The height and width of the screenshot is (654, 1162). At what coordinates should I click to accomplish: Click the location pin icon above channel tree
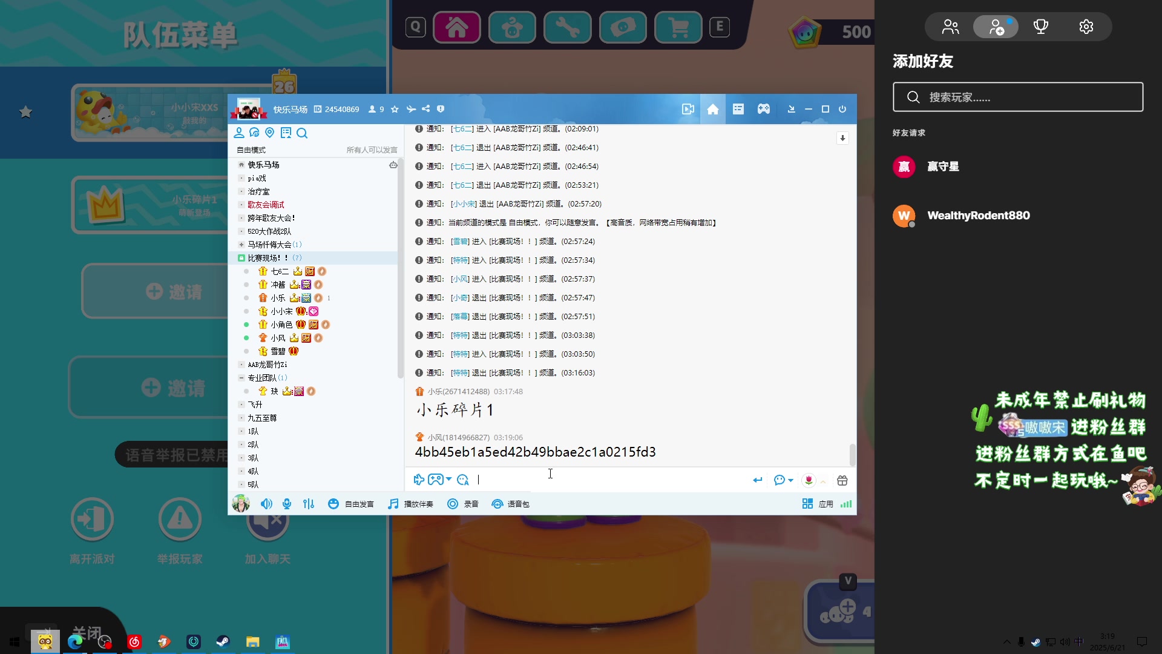pos(270,133)
